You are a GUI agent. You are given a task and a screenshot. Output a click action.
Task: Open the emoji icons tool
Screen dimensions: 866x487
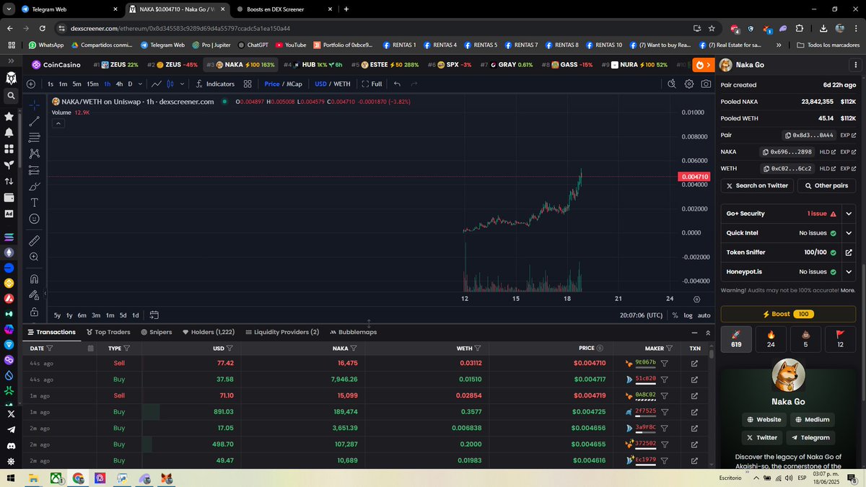click(x=34, y=219)
